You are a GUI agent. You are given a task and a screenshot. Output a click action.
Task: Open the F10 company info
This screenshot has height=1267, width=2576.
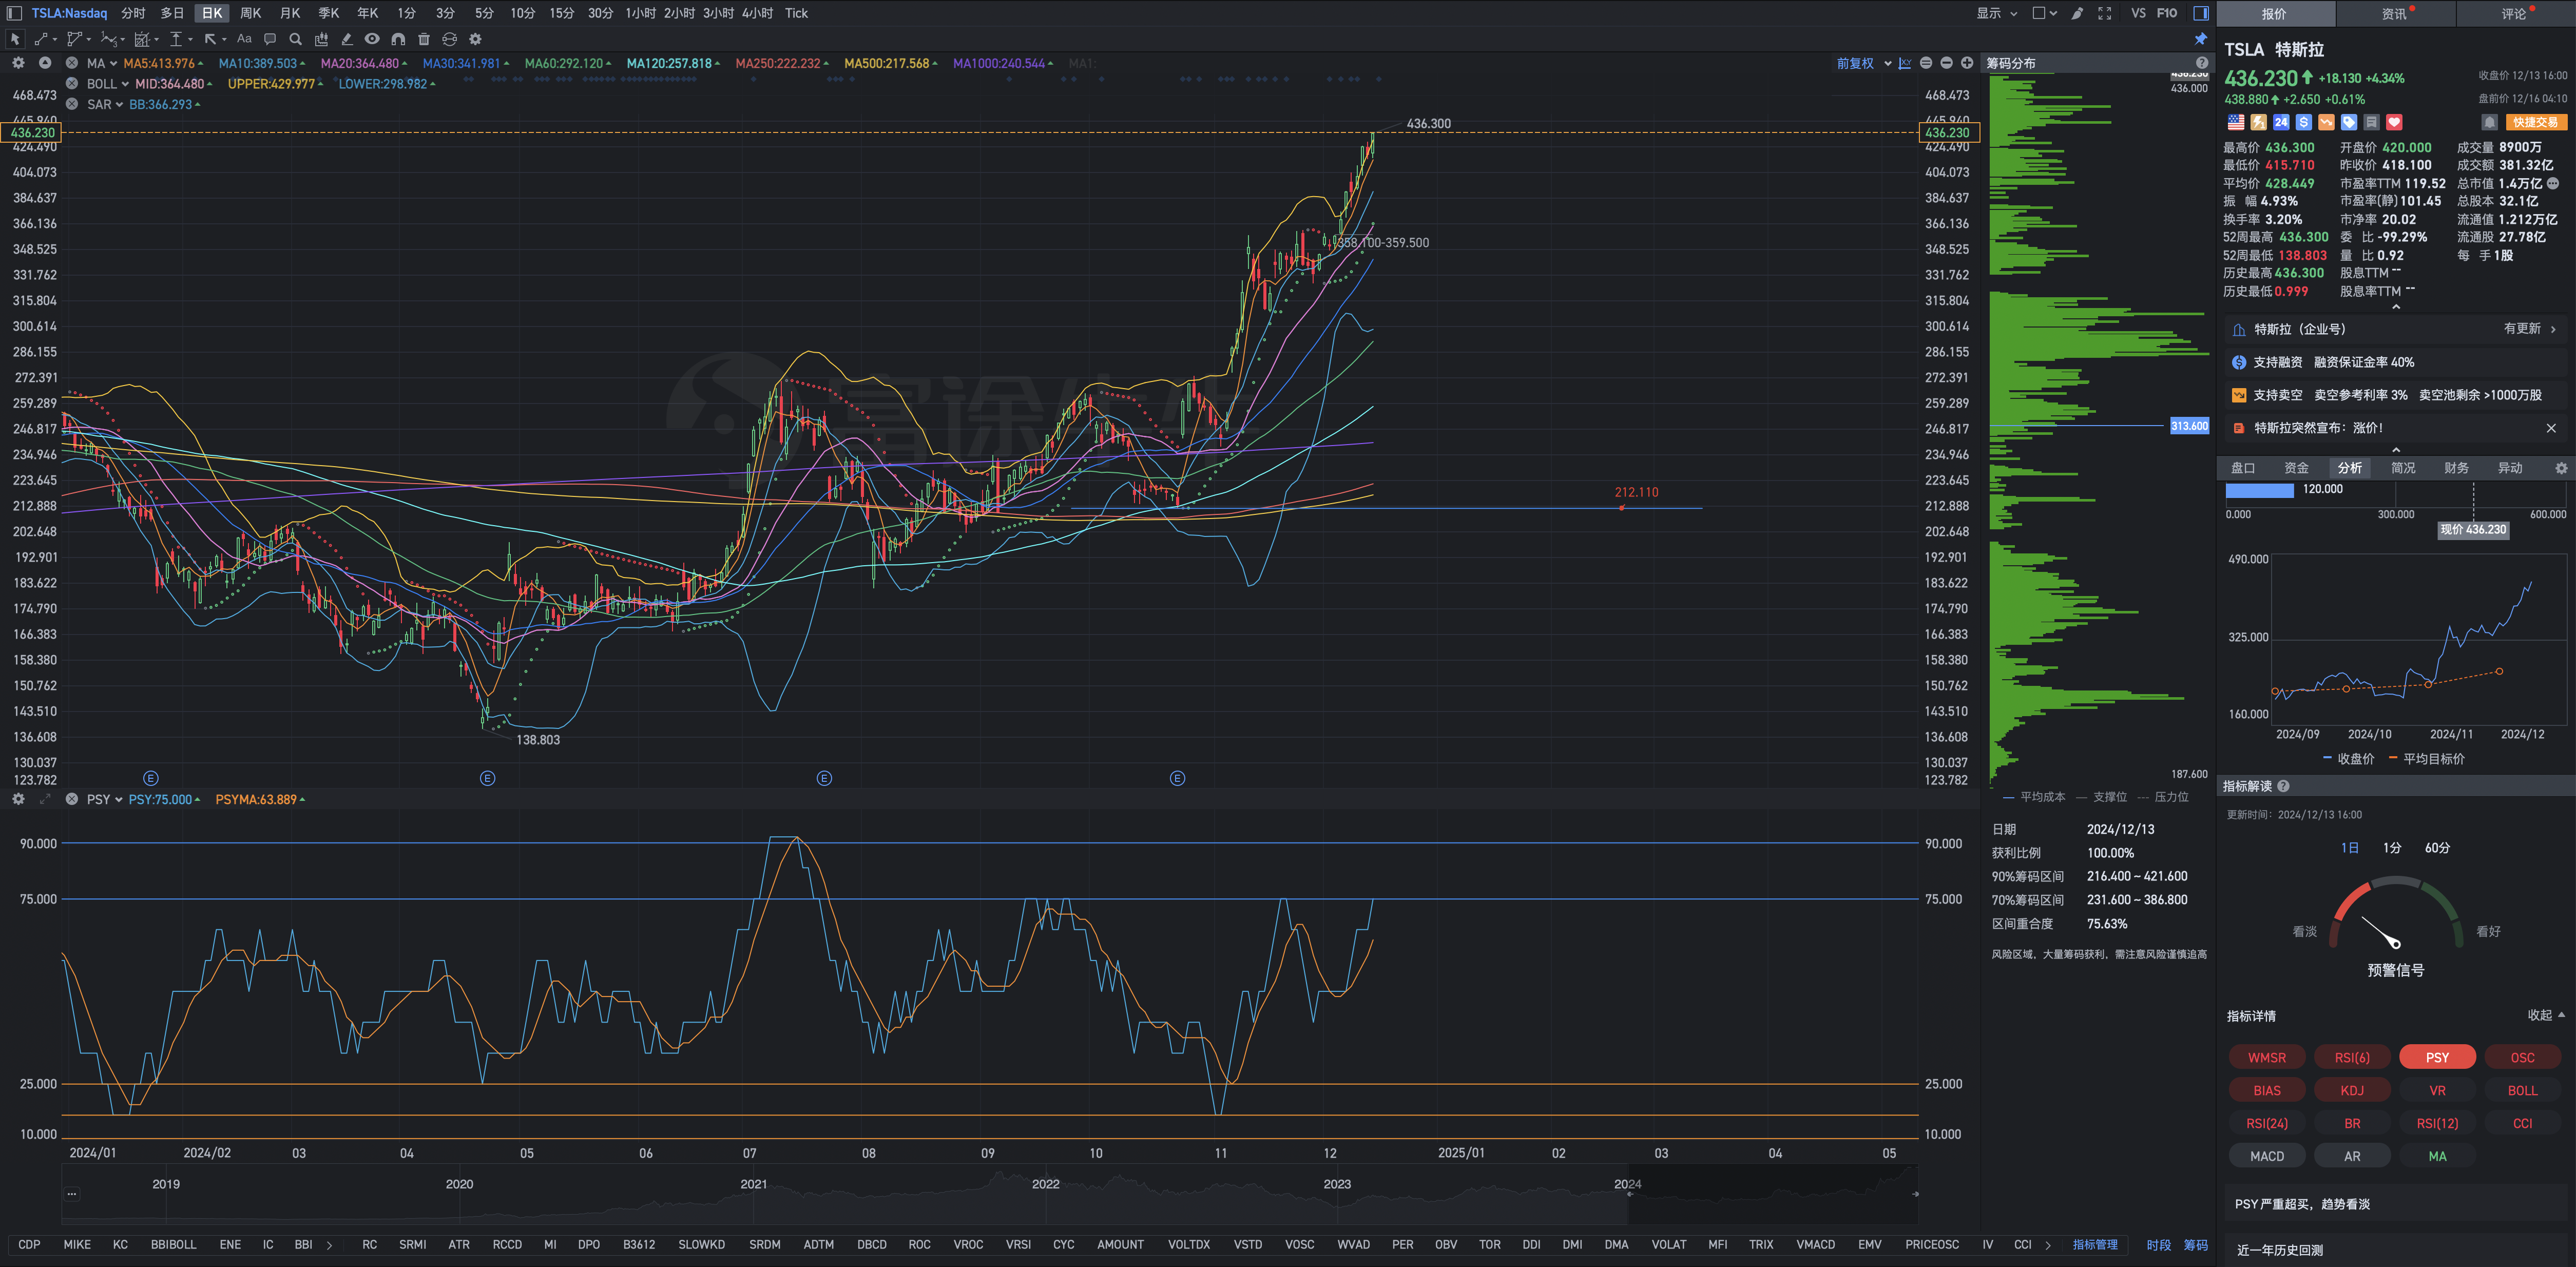(x=2167, y=13)
